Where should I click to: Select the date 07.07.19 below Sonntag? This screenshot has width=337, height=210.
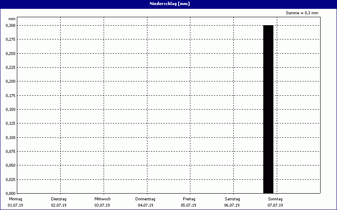275,205
